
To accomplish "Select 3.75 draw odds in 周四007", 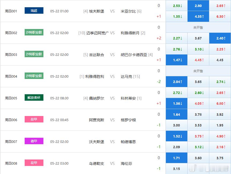I will click(x=198, y=136).
